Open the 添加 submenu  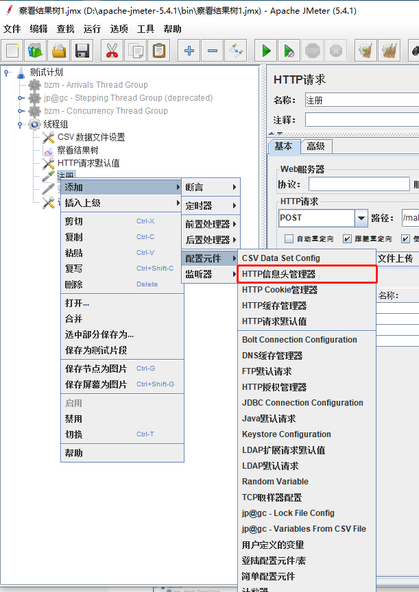pyautogui.click(x=122, y=187)
